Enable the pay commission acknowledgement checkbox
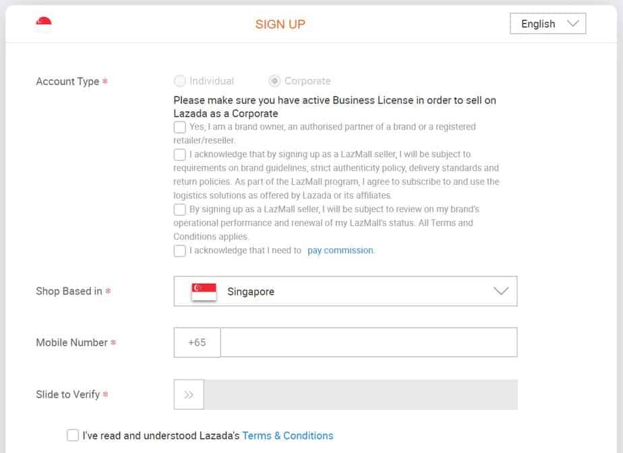 tap(179, 251)
